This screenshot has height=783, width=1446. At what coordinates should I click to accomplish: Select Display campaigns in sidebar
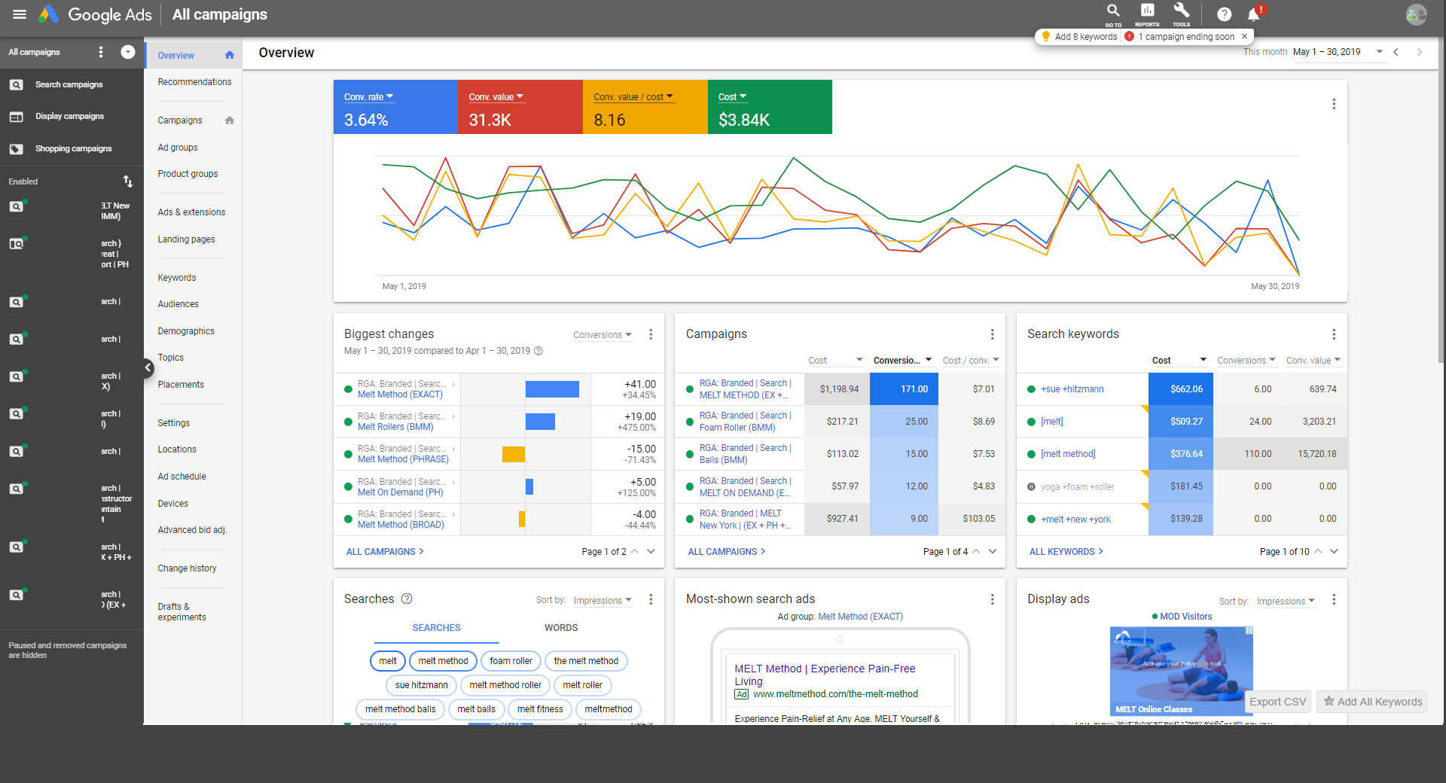(x=70, y=116)
